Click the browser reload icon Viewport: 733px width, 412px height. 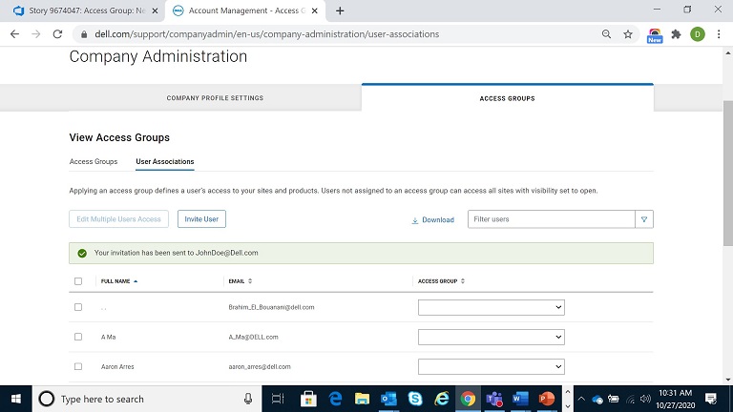tap(58, 33)
